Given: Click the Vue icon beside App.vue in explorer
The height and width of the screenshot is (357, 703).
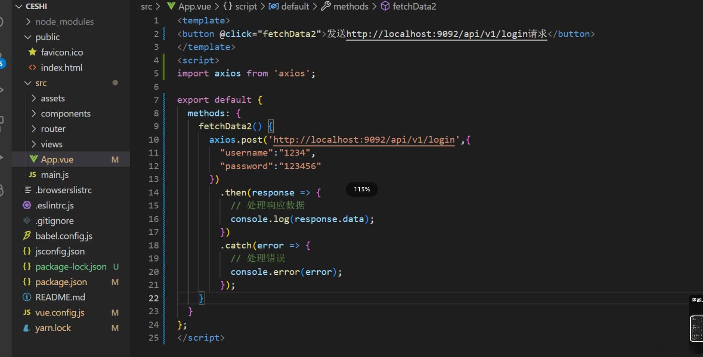Looking at the screenshot, I should [33, 159].
